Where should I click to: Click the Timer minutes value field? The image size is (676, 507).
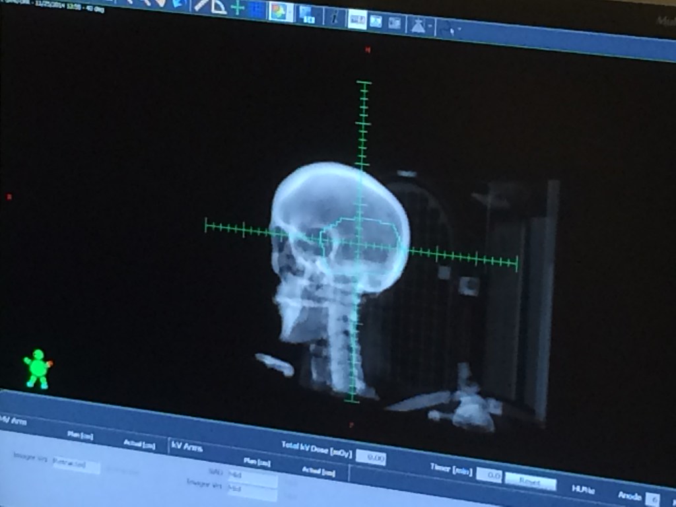pos(489,475)
